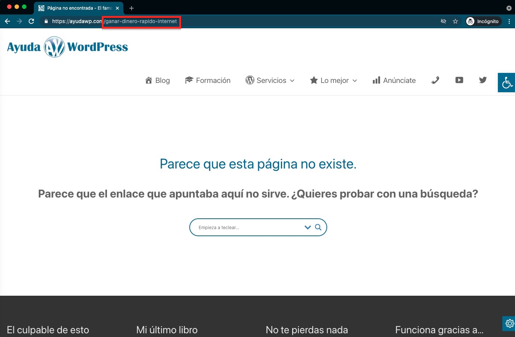The height and width of the screenshot is (337, 515).
Task: Open the Twitter bird icon link
Action: tap(483, 80)
